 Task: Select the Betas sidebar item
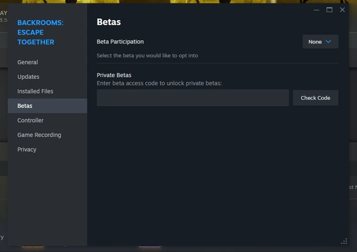pos(25,106)
